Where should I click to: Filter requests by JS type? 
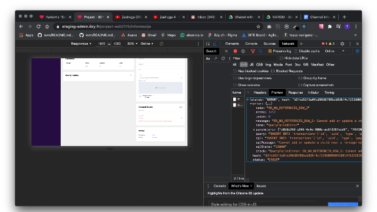pyautogui.click(x=252, y=65)
